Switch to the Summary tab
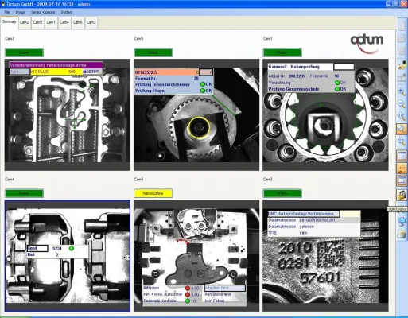Image resolution: width=408 pixels, height=318 pixels. (x=10, y=22)
